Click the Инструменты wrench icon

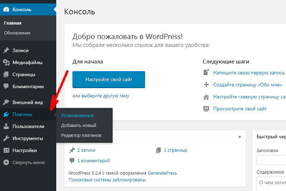click(x=6, y=138)
